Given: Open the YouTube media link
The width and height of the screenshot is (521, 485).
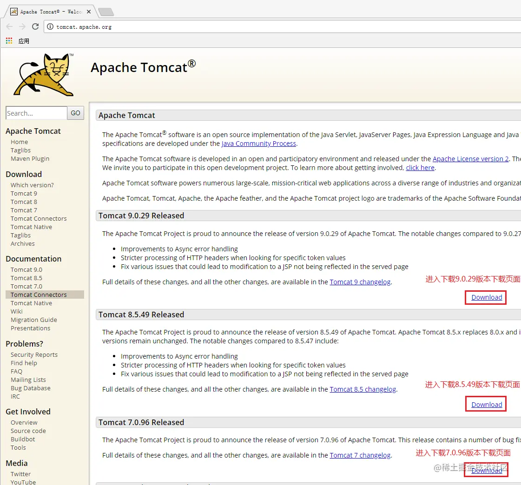Looking at the screenshot, I should point(23,482).
